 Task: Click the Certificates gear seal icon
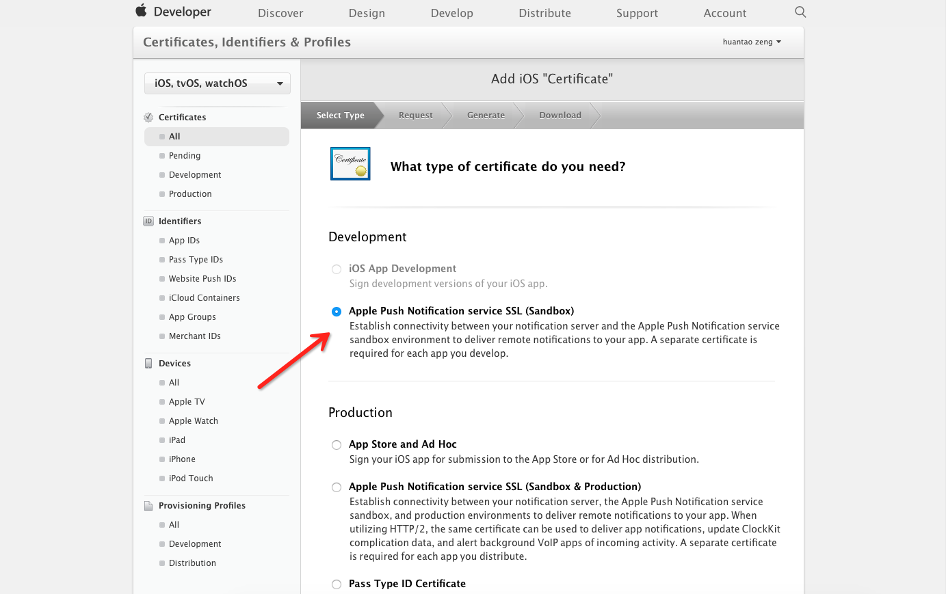pos(148,118)
